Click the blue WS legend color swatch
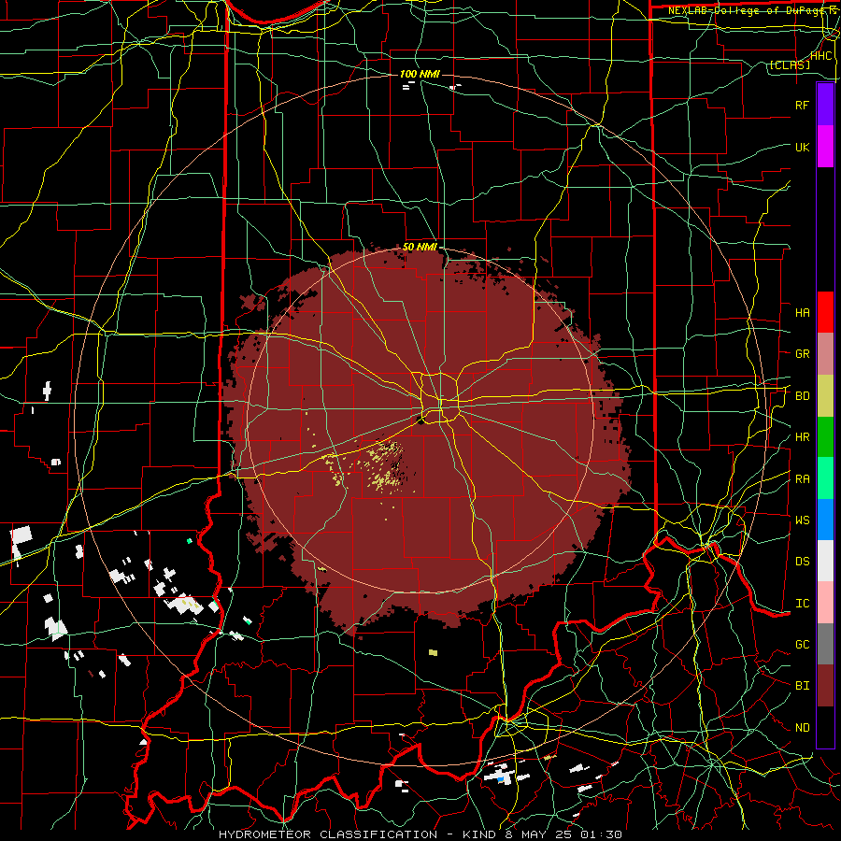Screen dimensions: 841x841 point(825,520)
